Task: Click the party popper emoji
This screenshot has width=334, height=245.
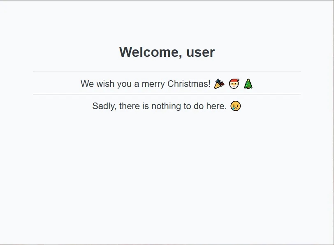Action: [219, 84]
